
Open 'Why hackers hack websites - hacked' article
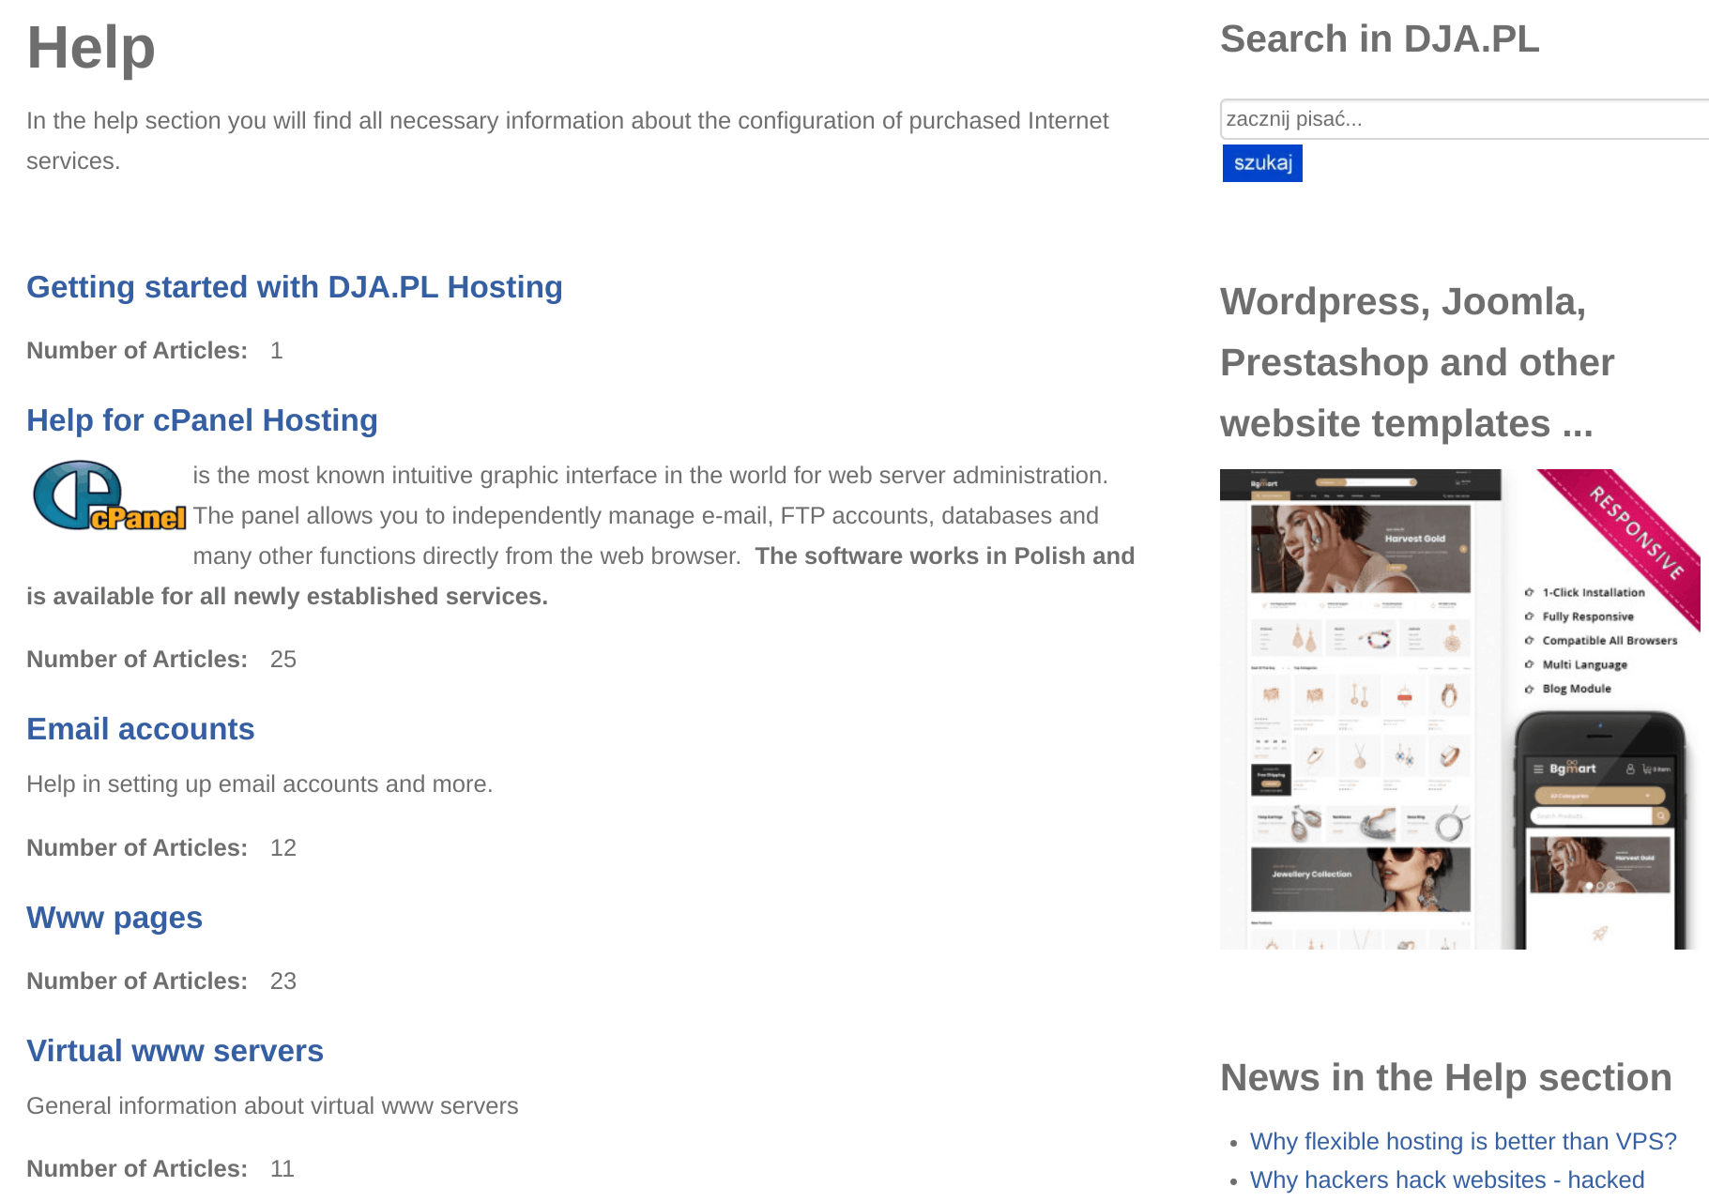pos(1446,1179)
